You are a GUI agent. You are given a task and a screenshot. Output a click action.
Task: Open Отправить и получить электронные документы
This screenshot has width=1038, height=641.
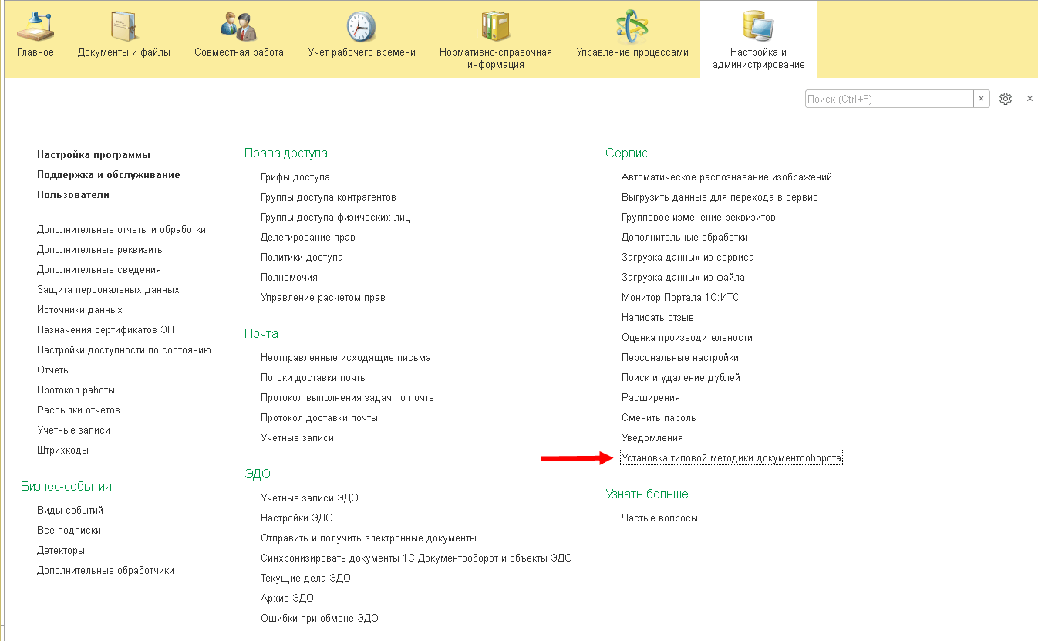pos(369,538)
